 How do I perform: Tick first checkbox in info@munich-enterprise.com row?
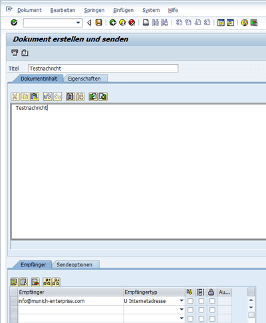point(190,301)
